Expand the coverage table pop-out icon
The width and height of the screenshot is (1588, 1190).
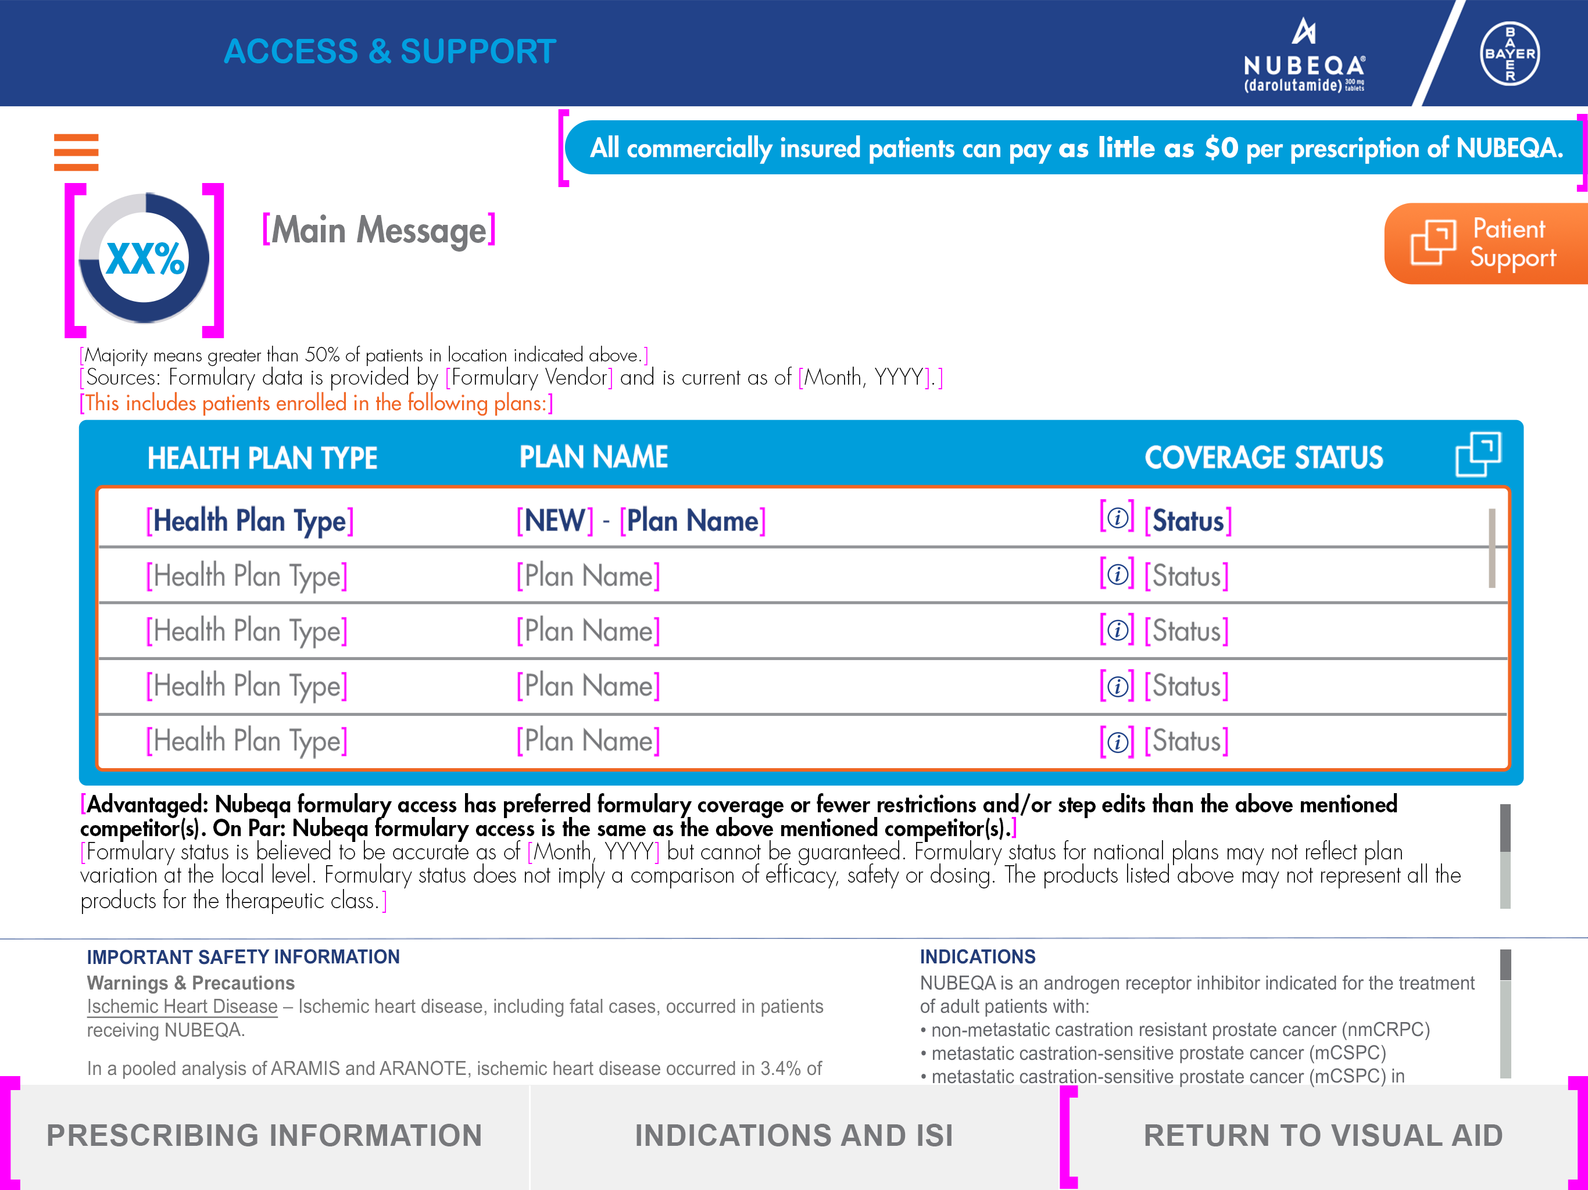(x=1478, y=454)
